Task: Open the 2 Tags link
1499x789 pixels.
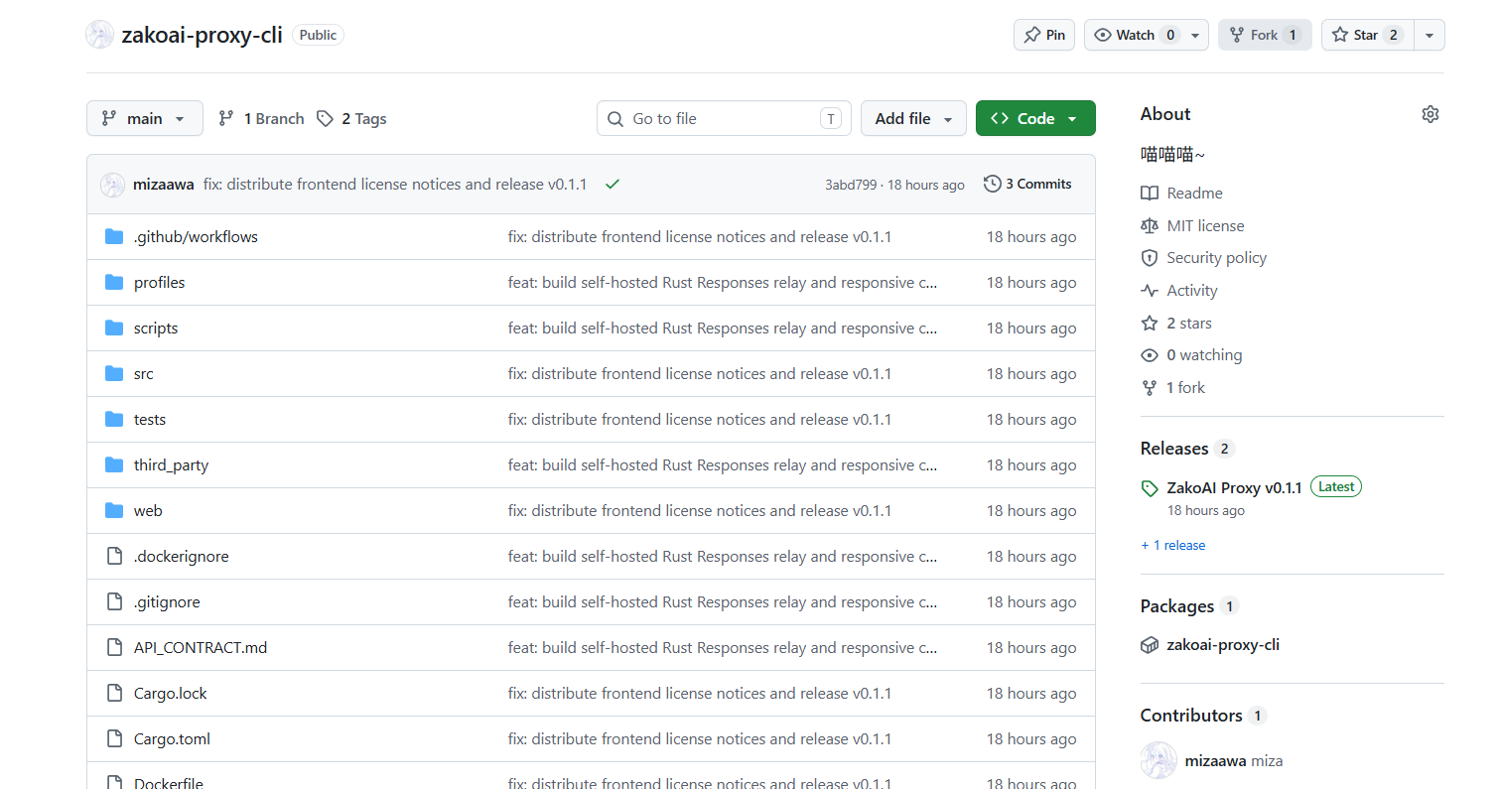Action: point(351,118)
